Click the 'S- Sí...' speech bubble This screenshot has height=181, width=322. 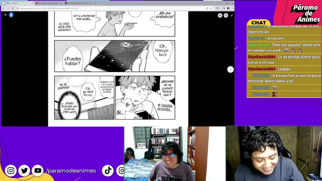point(123,109)
